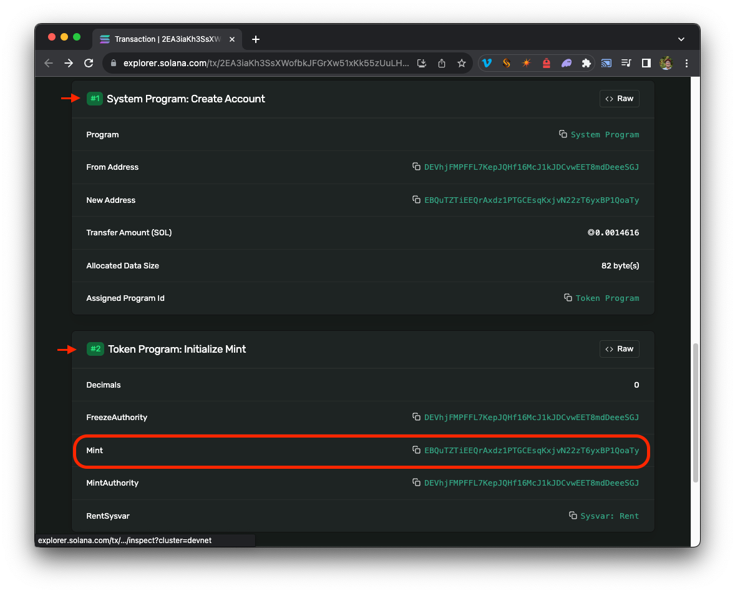
Task: Open the blue V extension icon
Action: 487,63
